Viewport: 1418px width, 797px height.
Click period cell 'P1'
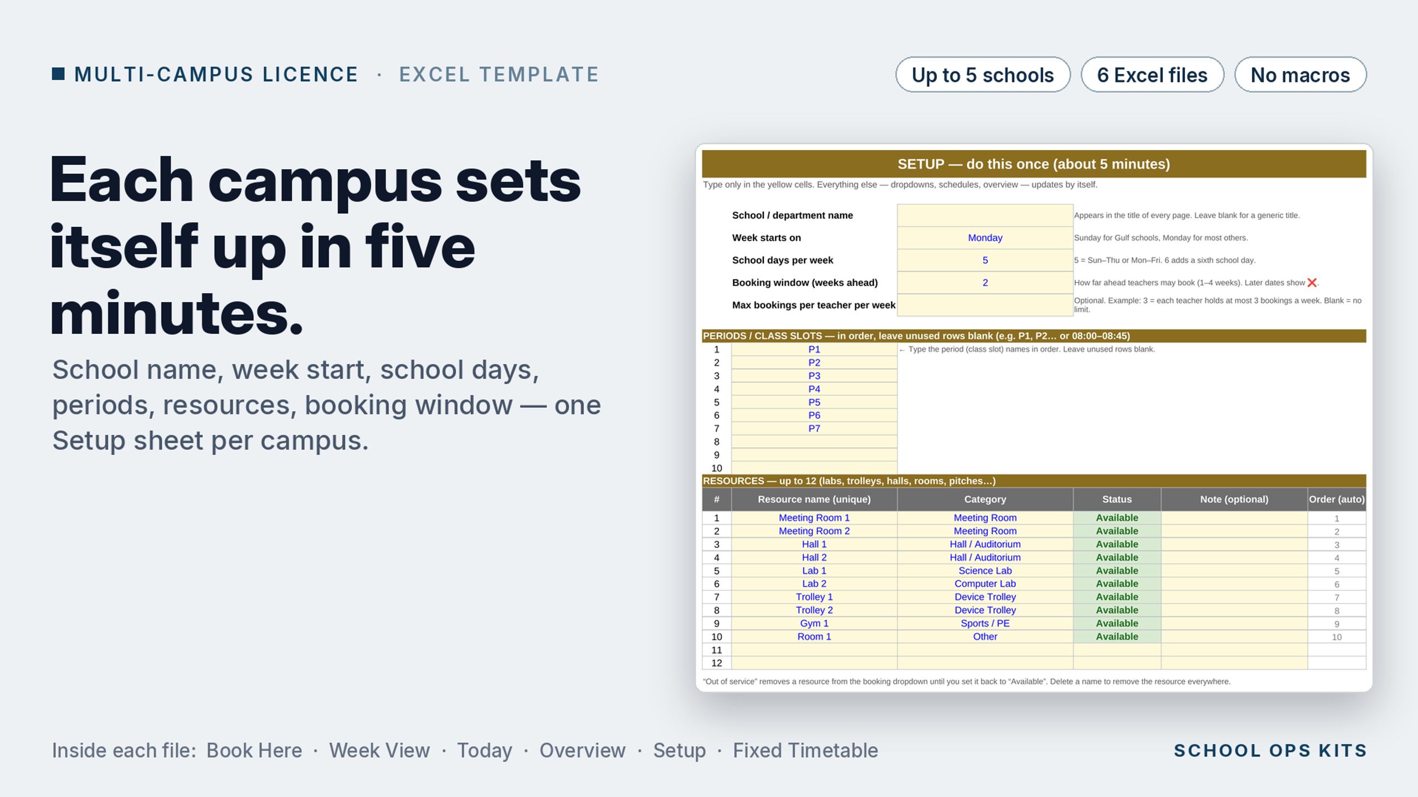click(814, 349)
